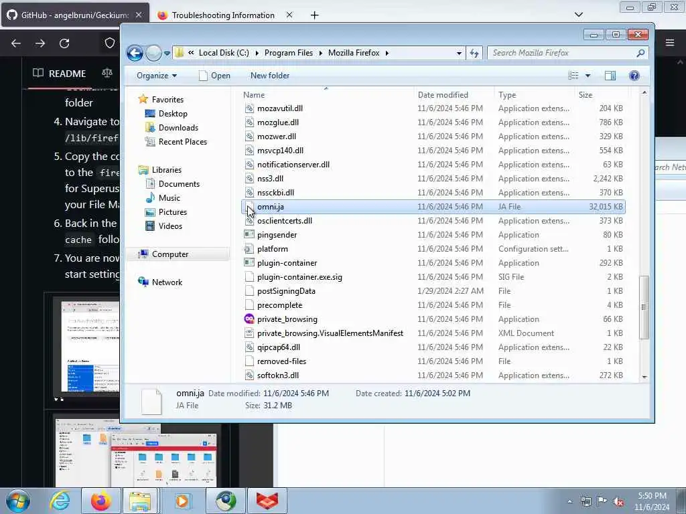The image size is (686, 514).
Task: Select the file named removed-files
Action: (281, 361)
